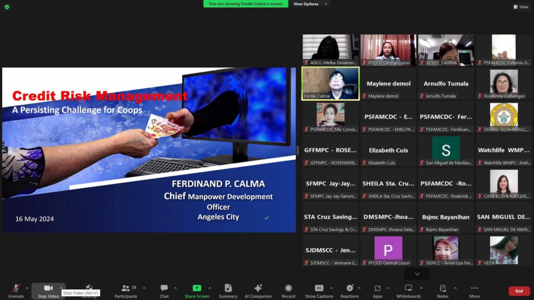Click the SISRCC-ELSA FETALC seal logo avatar
The image size is (534, 300).
click(x=504, y=115)
